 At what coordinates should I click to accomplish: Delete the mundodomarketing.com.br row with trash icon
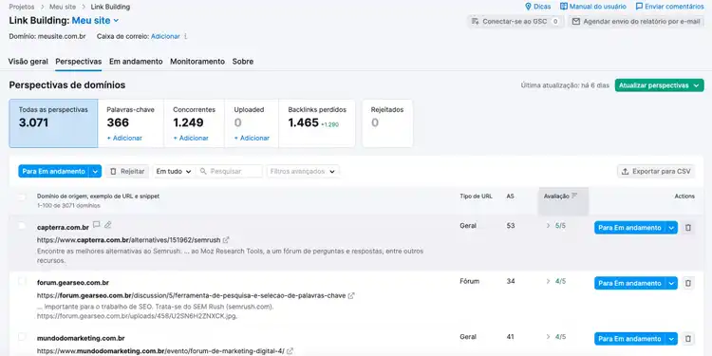[688, 339]
